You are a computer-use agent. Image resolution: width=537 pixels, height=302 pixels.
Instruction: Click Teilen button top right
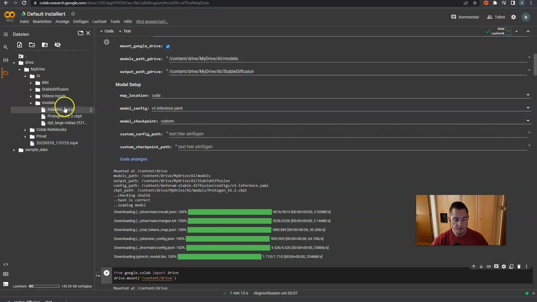tap(500, 17)
